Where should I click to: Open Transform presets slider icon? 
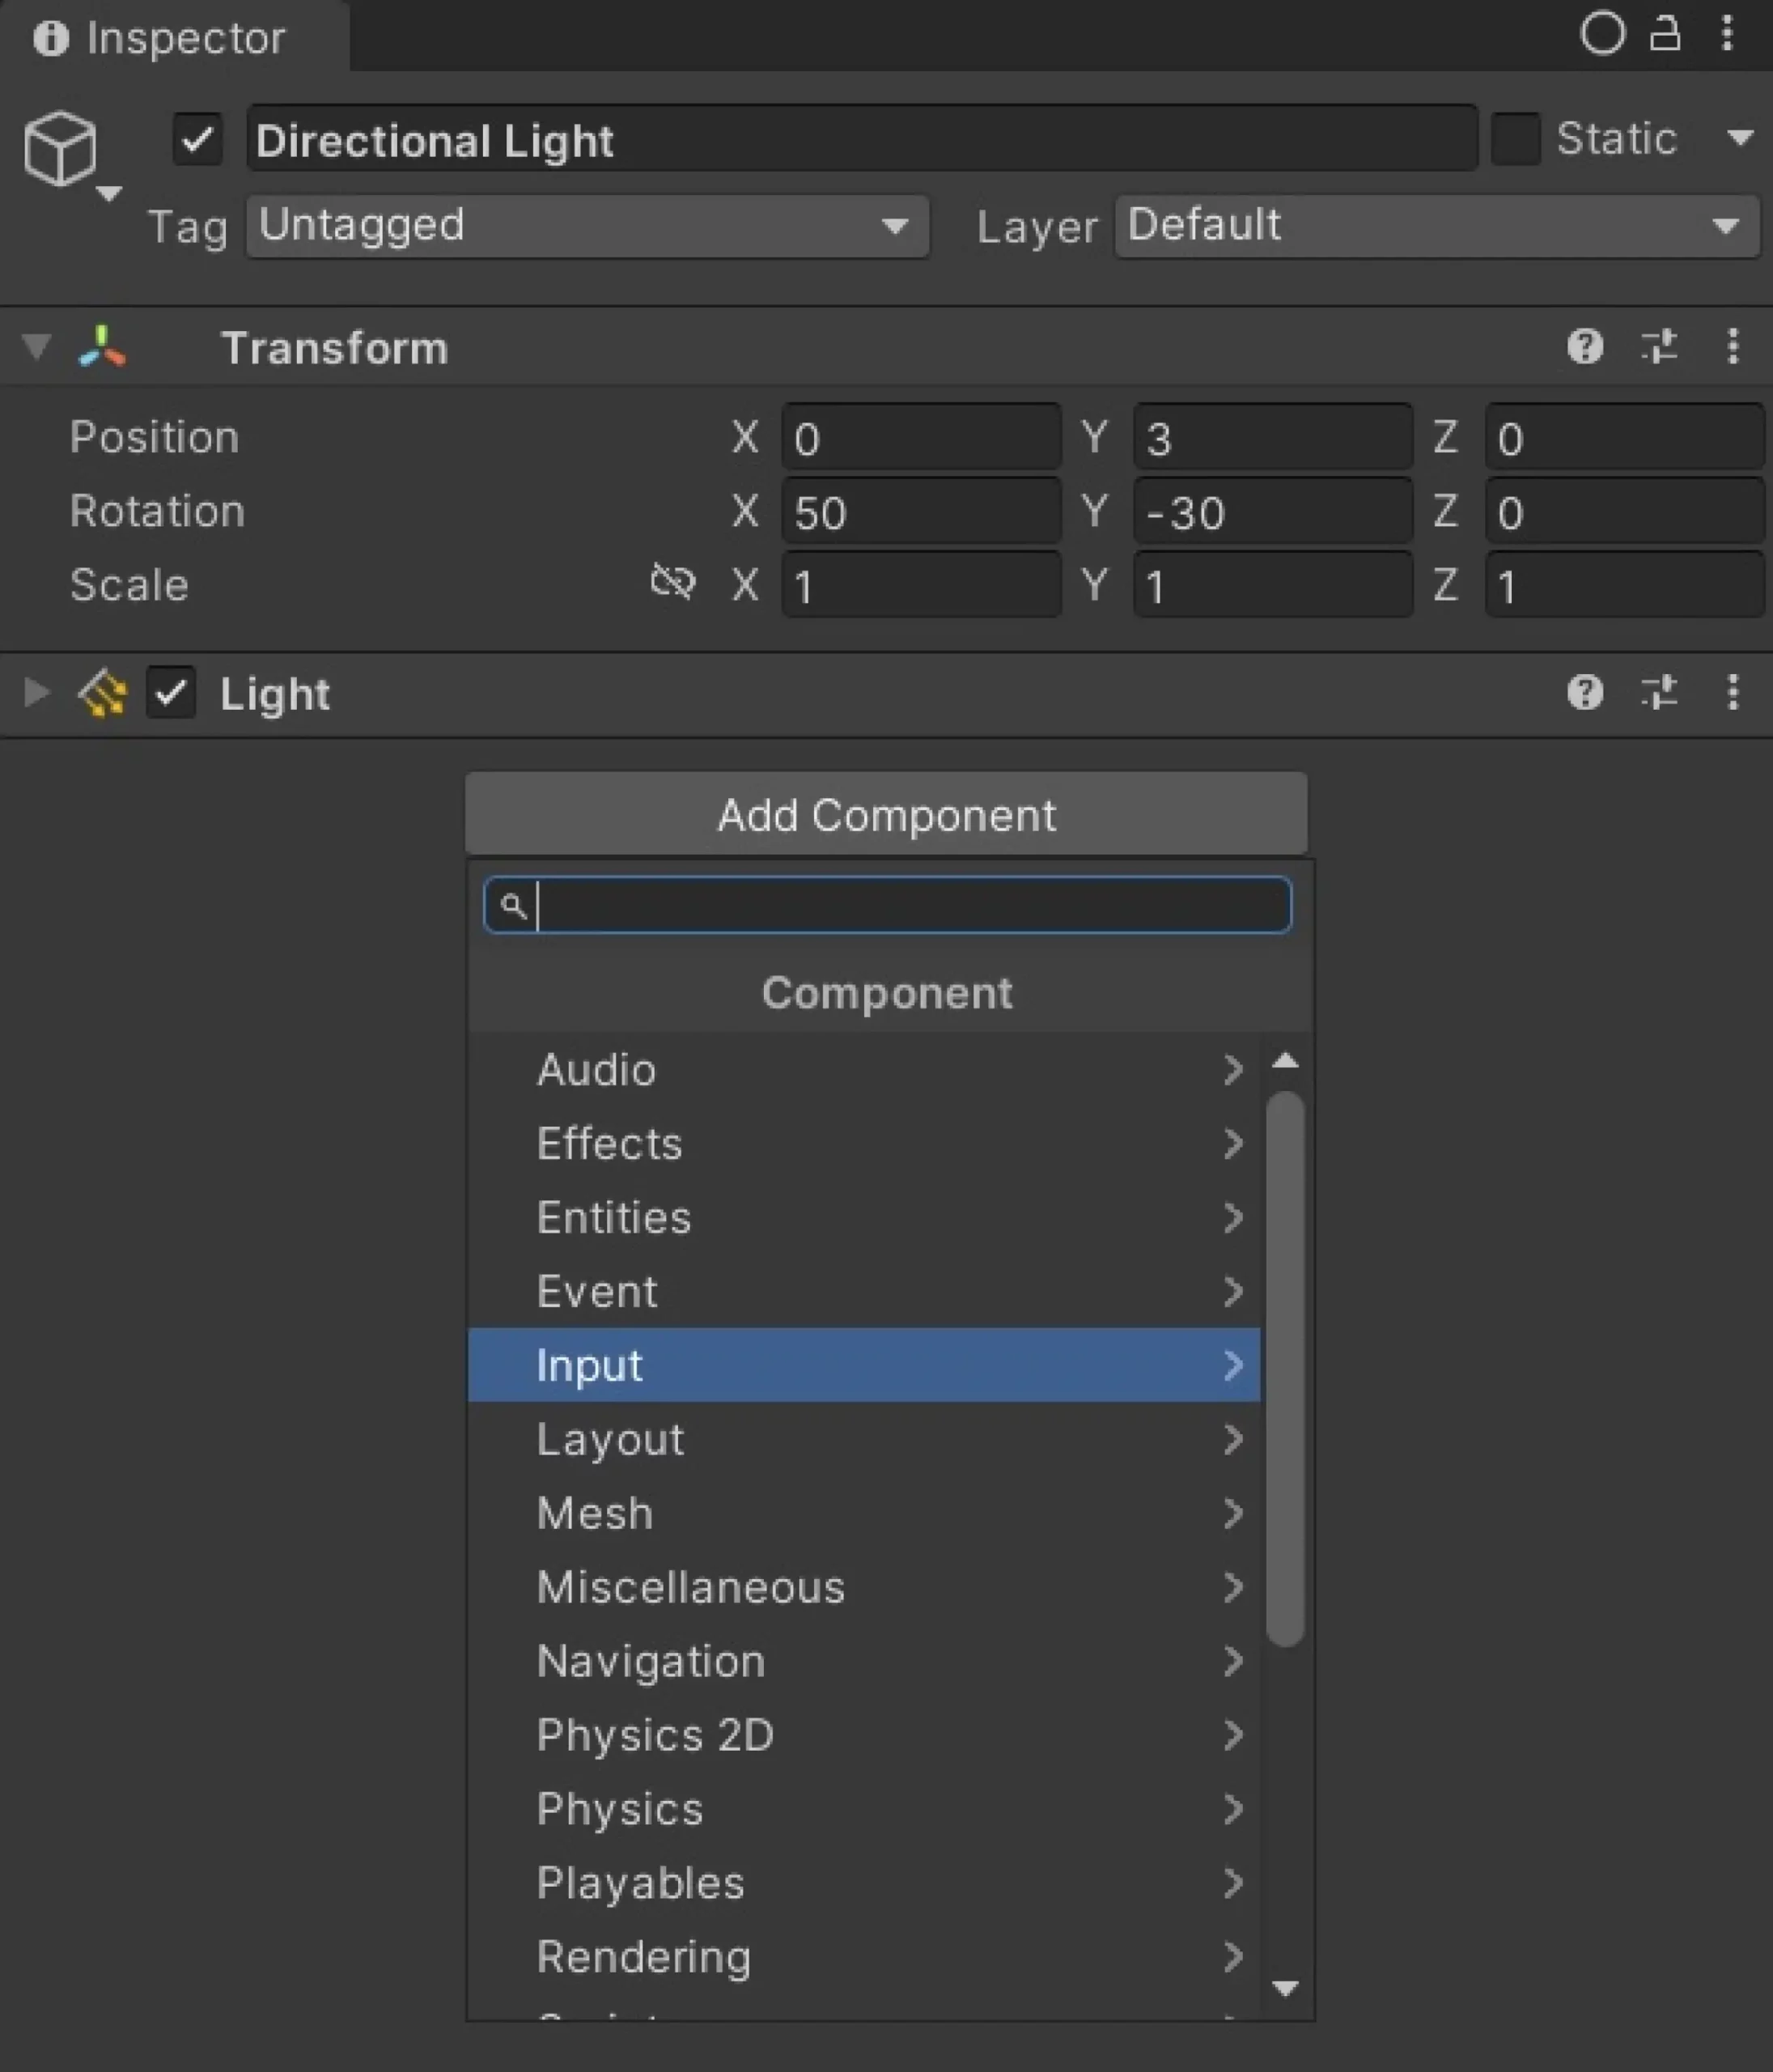point(1659,347)
